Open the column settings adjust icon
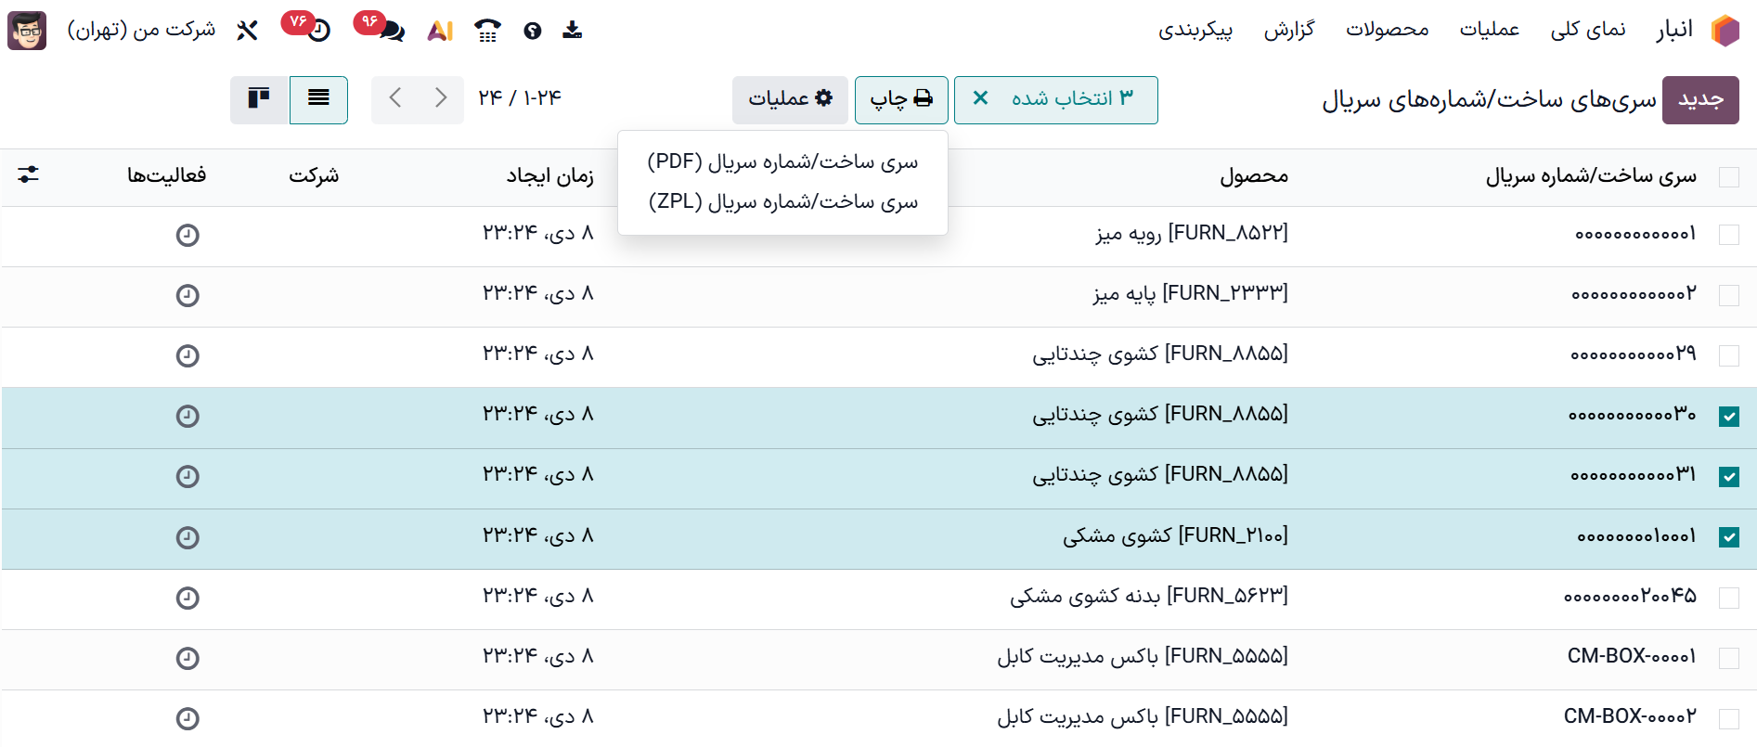 coord(29,174)
